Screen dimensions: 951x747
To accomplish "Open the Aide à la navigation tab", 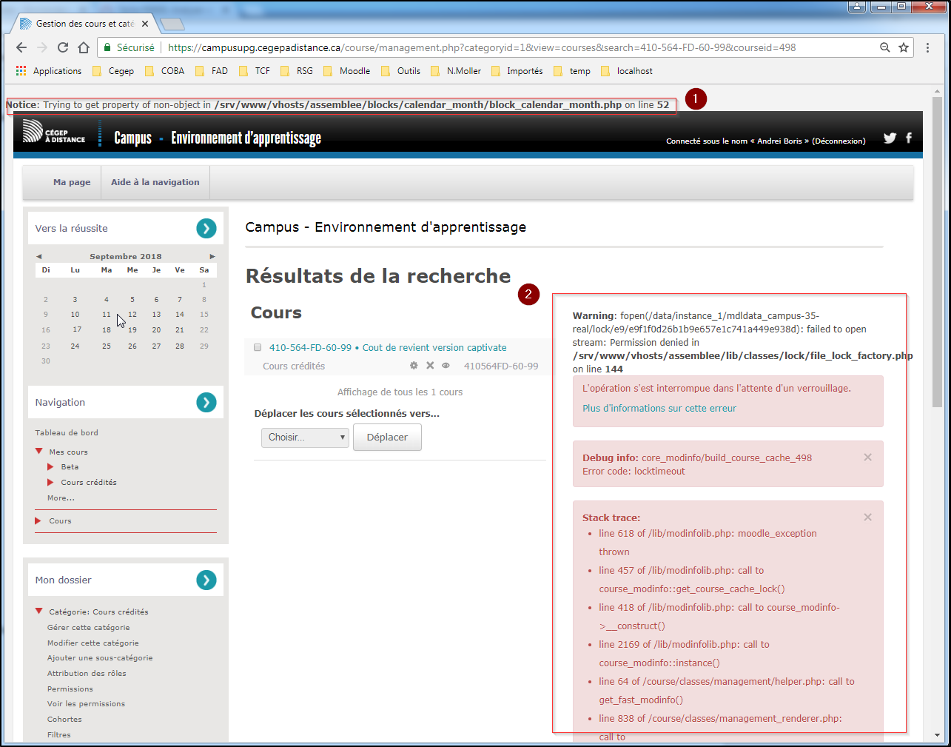I will click(155, 182).
